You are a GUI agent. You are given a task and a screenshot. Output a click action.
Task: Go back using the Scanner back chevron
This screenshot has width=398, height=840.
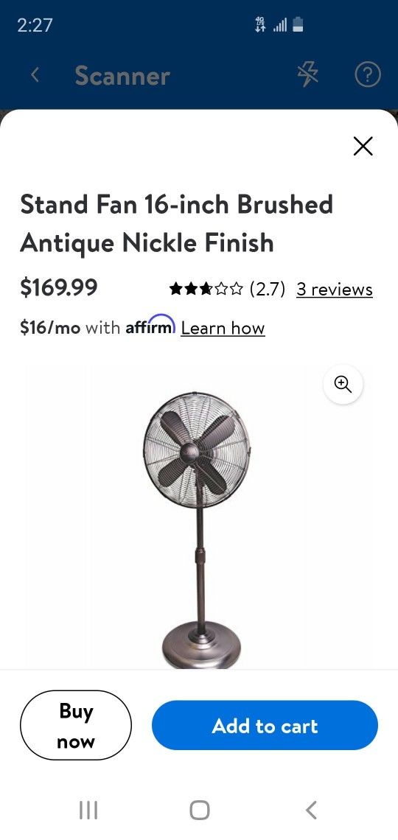point(35,76)
